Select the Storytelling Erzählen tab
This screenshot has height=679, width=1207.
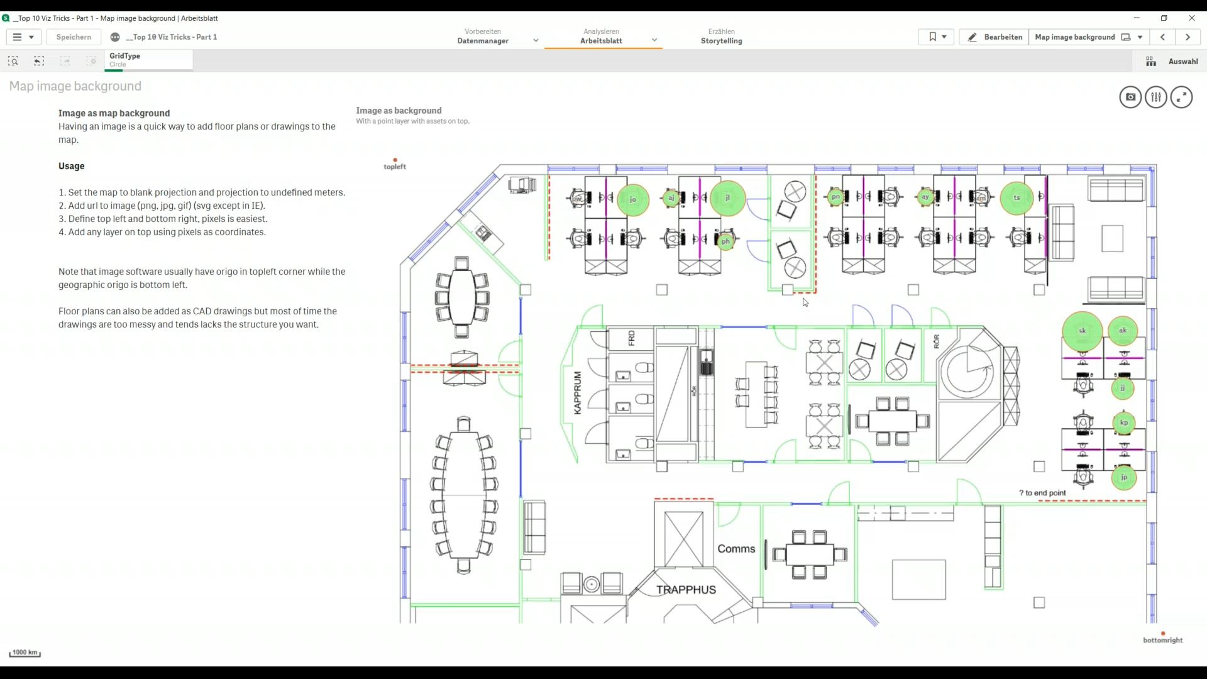point(721,36)
